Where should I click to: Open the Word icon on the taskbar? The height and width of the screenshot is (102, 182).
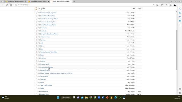point(103,97)
